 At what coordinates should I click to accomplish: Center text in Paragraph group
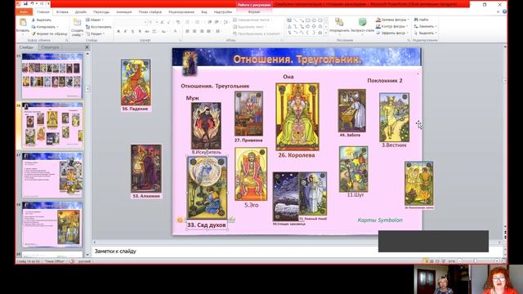(194, 31)
